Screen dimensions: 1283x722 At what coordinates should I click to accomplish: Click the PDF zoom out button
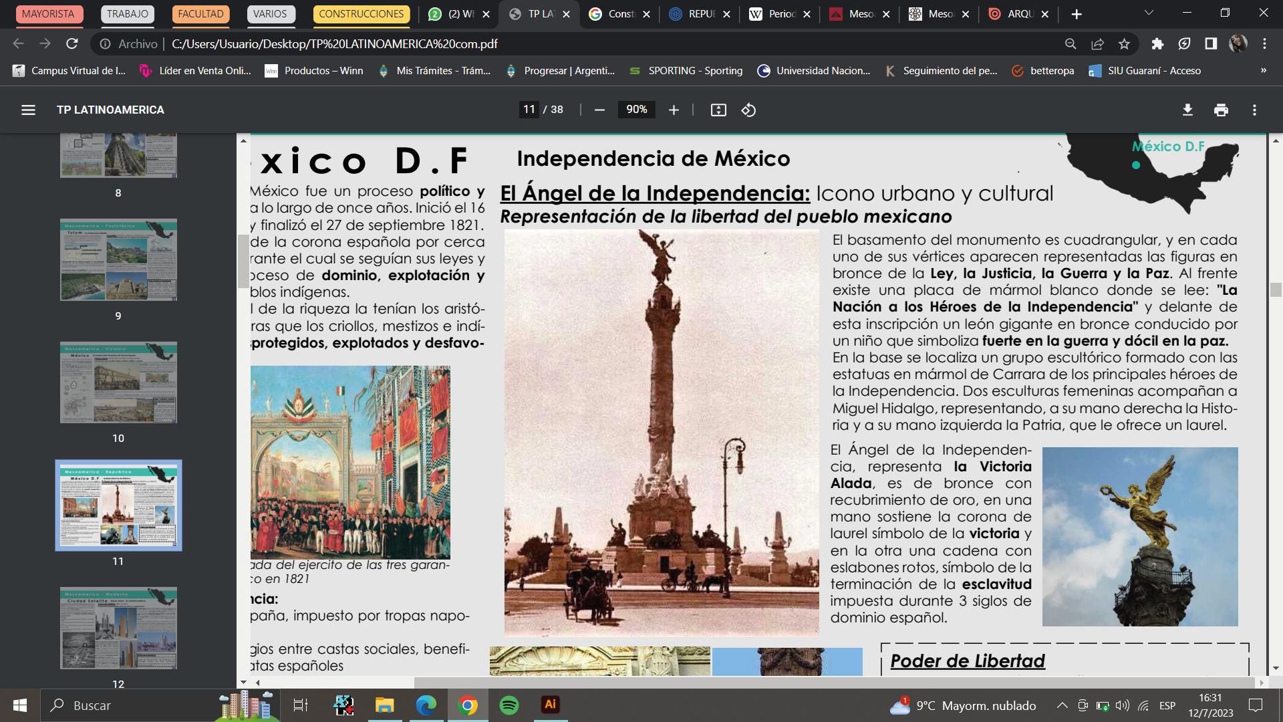pyautogui.click(x=599, y=110)
